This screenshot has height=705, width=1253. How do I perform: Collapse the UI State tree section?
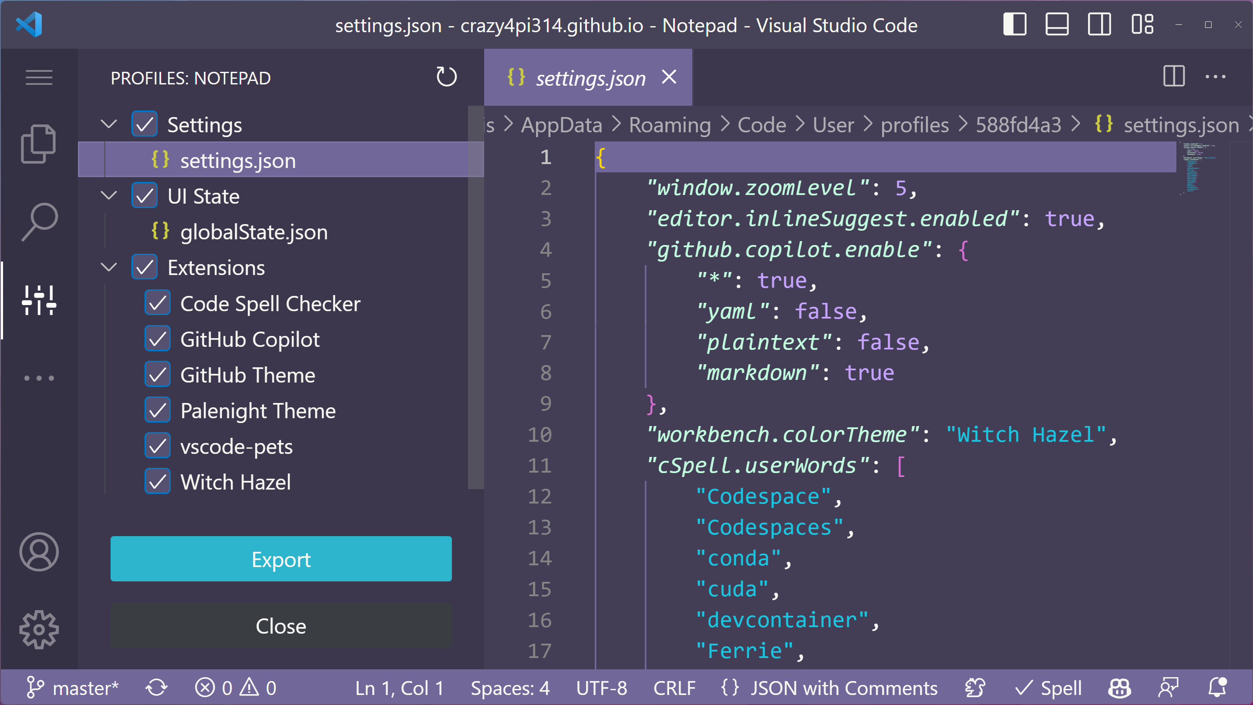(109, 196)
